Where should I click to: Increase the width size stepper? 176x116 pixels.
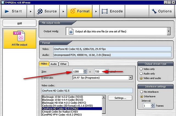85,70
